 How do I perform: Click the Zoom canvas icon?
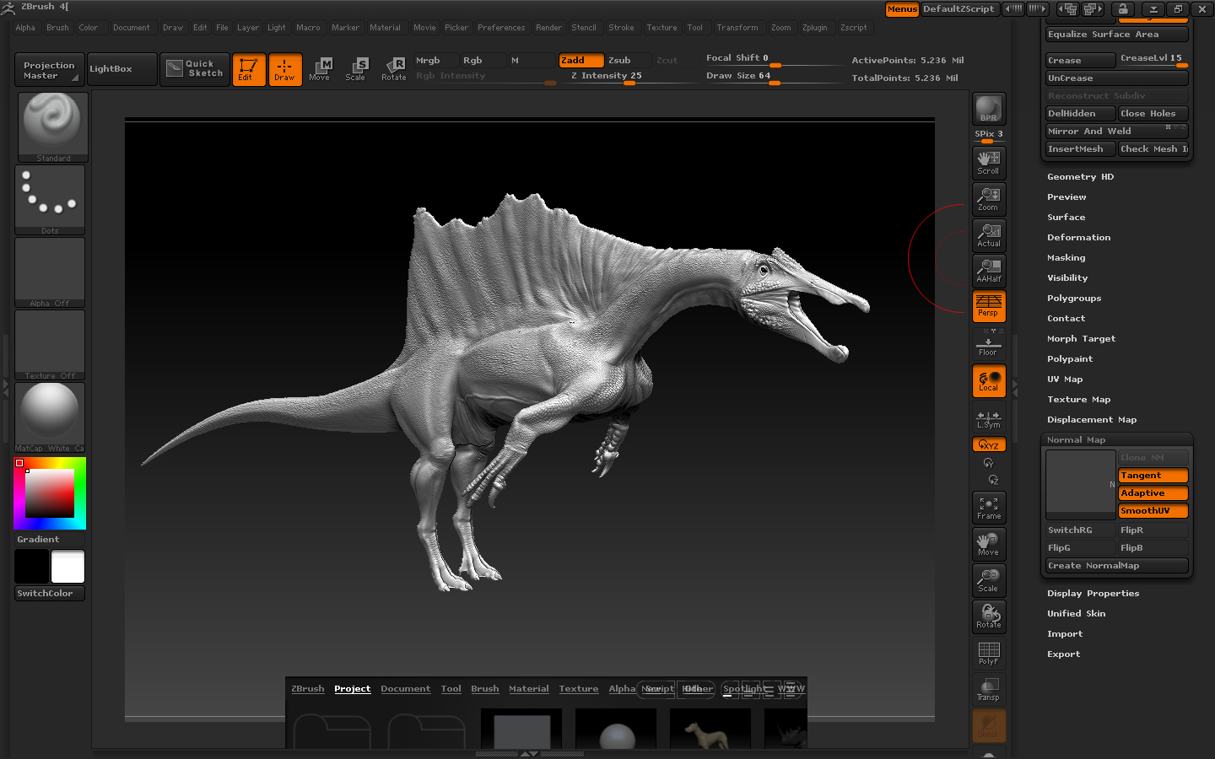[x=988, y=199]
